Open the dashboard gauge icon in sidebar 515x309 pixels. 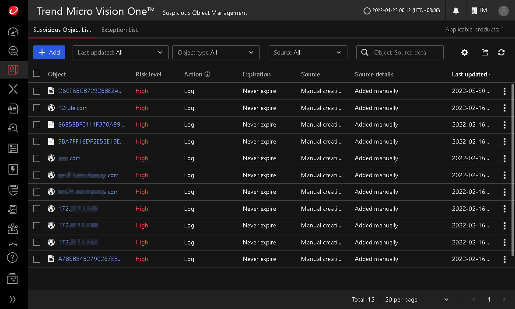pyautogui.click(x=14, y=32)
